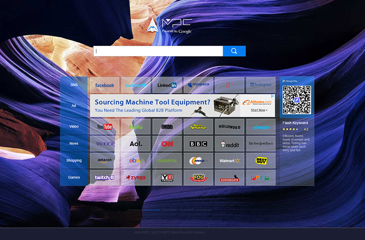This screenshot has height=240, width=365.
Task: Click the Flash Keyboard description text
Action: point(296,143)
